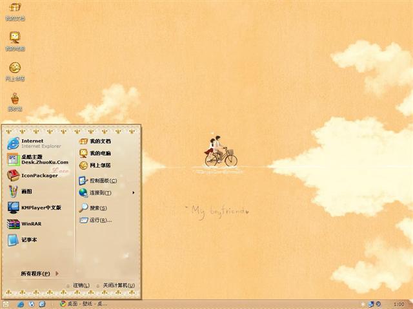413x309 pixels.
Task: Open 我的文档 in the start menu
Action: click(x=95, y=142)
